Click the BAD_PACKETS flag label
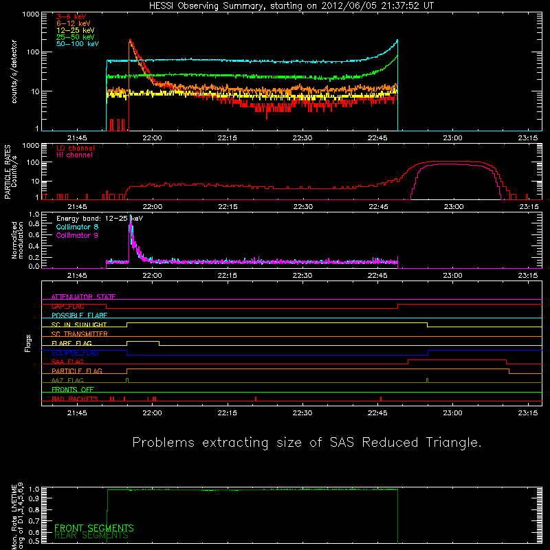The image size is (550, 550). (75, 399)
